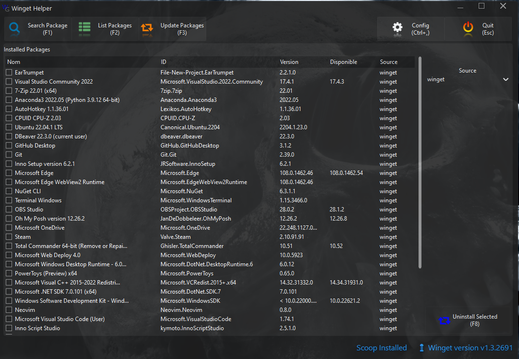Click Microsoft .NET SDK 7.0.101 (x64) name
This screenshot has height=359, width=519.
click(x=56, y=292)
